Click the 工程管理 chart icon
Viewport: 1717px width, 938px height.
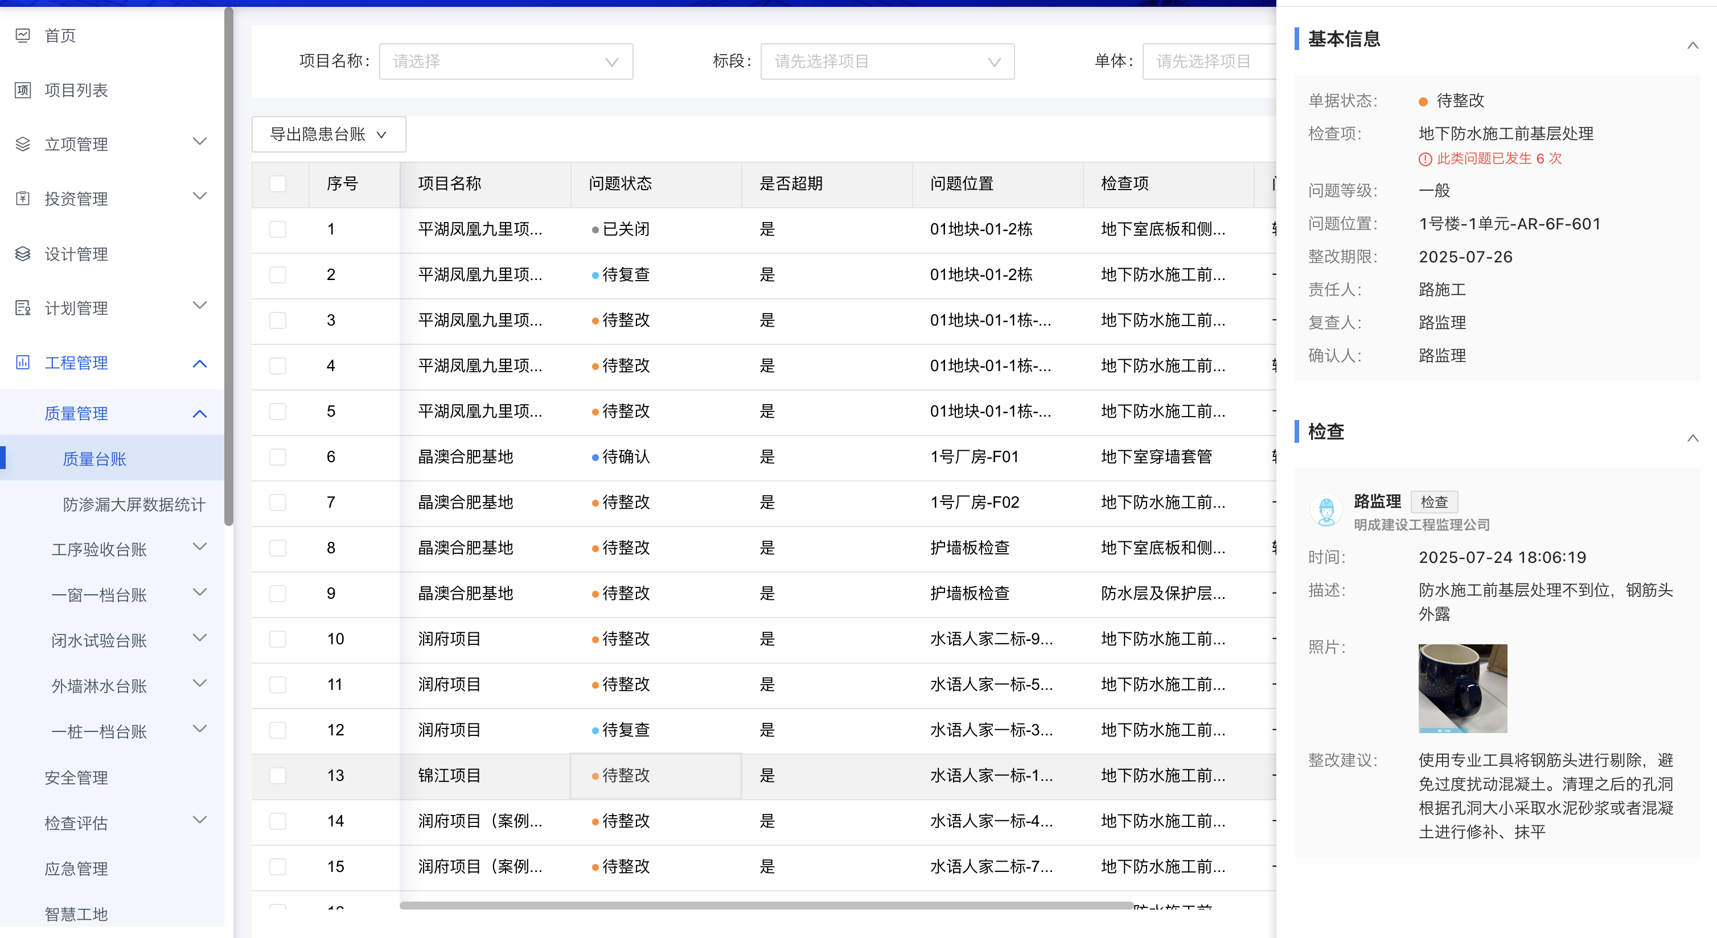(23, 363)
